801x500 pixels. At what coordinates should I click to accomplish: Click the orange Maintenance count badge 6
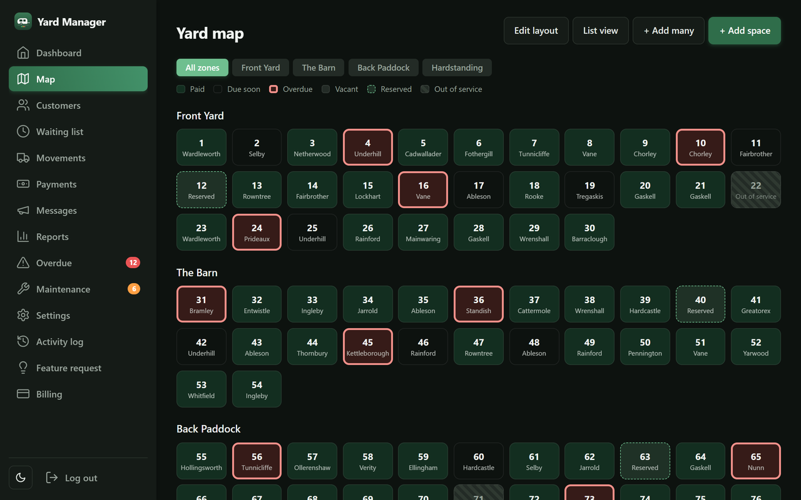(133, 289)
